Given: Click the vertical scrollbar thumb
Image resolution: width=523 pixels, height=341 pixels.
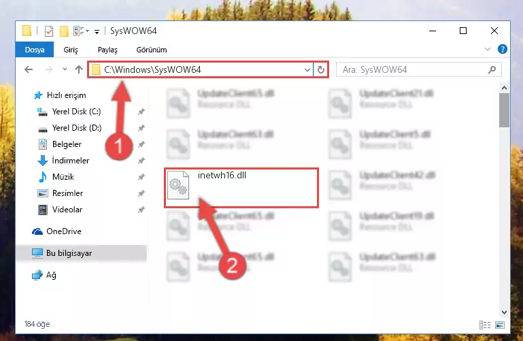Looking at the screenshot, I should [x=504, y=110].
